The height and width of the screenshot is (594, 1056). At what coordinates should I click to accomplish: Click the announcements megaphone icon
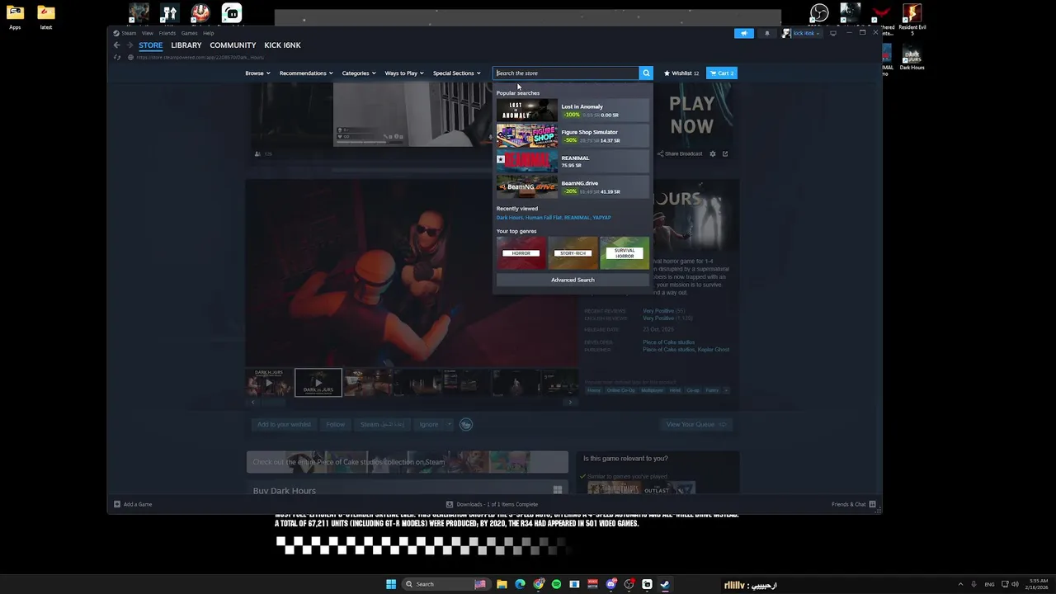pos(743,33)
